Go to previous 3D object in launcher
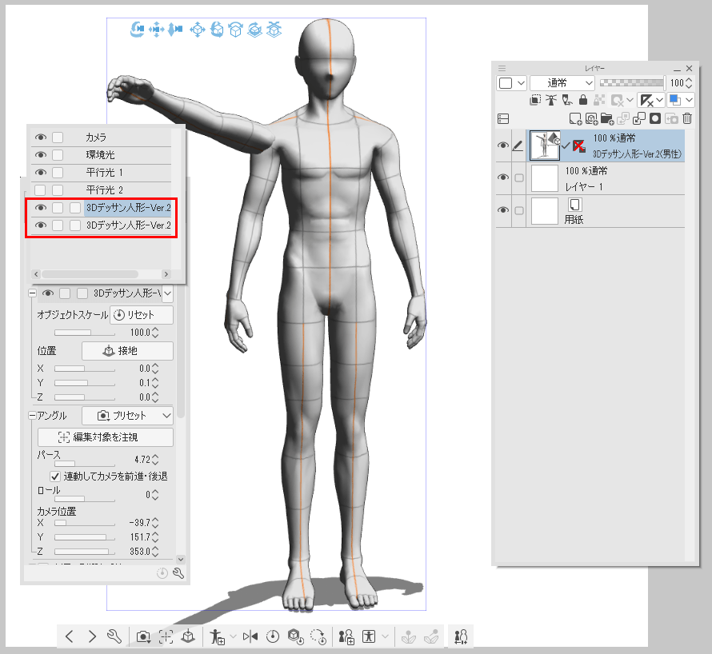Screen dimensions: 712x654 click(x=69, y=636)
